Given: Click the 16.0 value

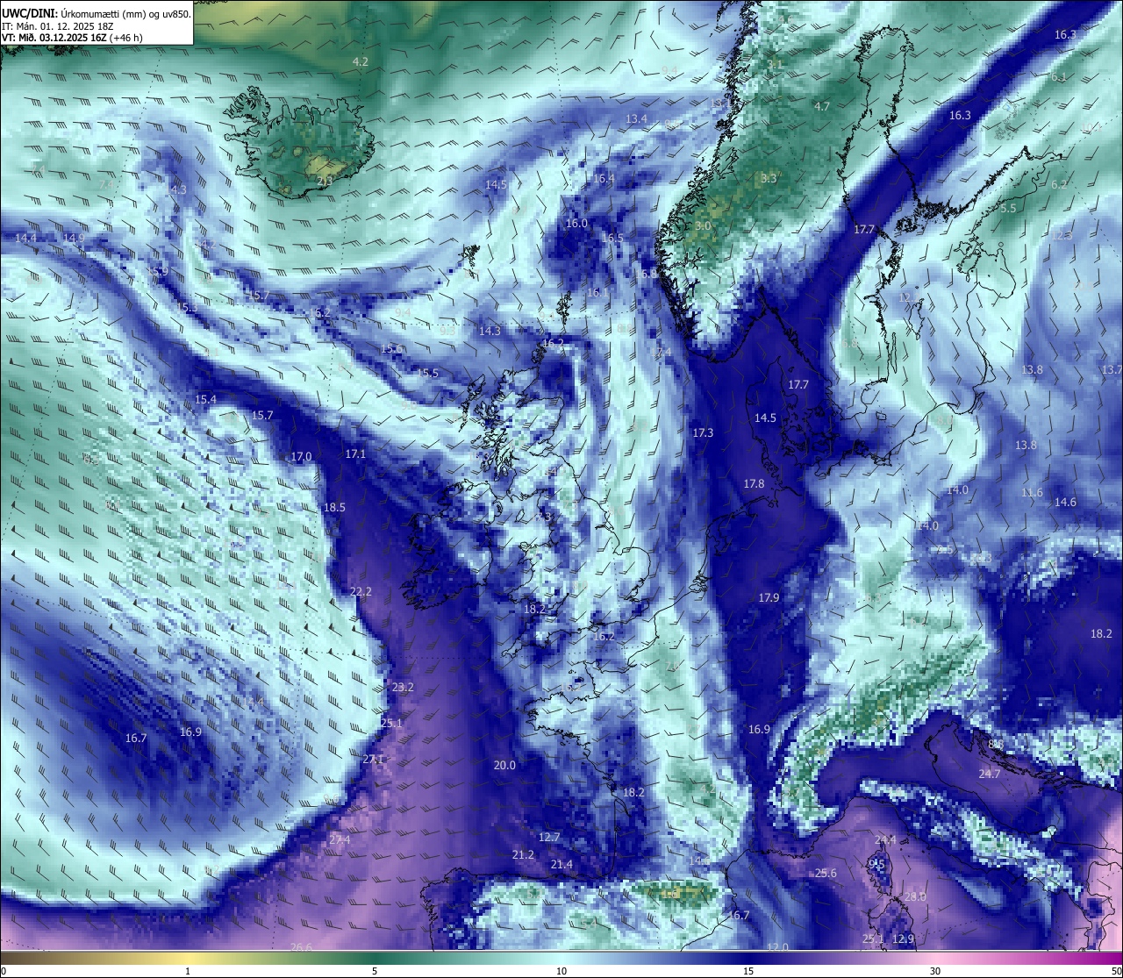Looking at the screenshot, I should point(576,223).
